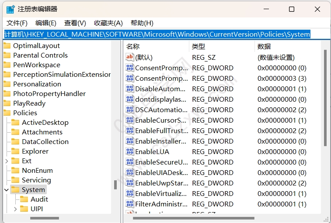Viewport: 331px width, 223px height.
Task: Select the DataCollection key
Action: tap(45, 142)
